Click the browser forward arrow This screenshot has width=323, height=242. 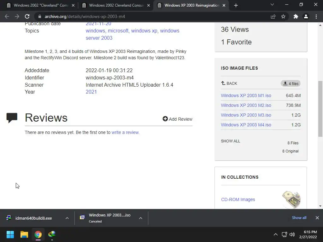tap(17, 16)
